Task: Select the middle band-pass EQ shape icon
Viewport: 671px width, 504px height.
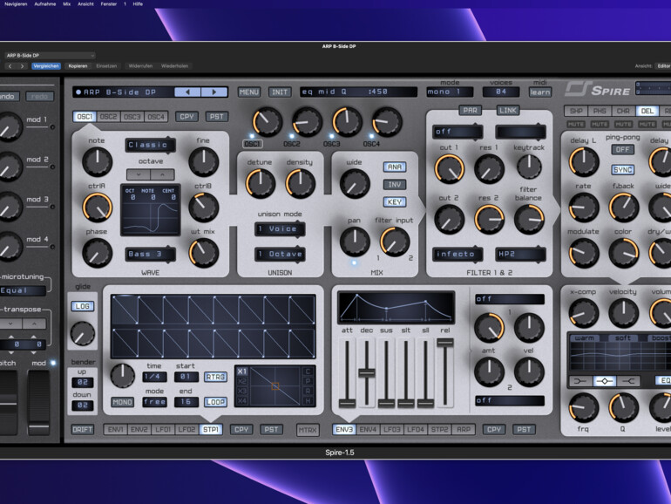Action: coord(604,381)
